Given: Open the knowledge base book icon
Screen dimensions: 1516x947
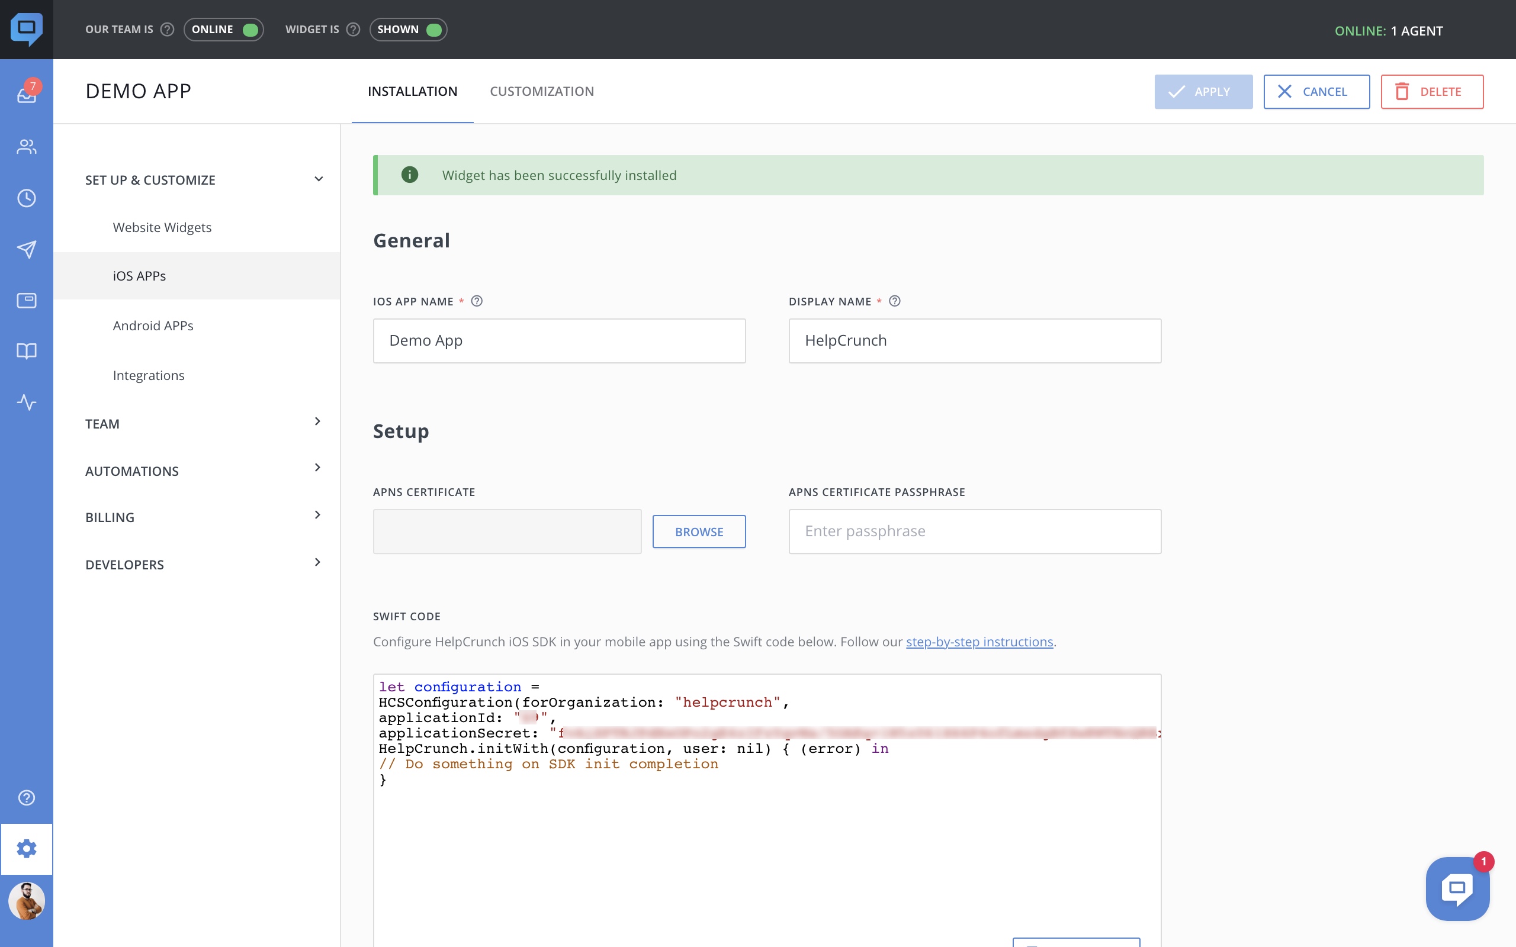Looking at the screenshot, I should 26,351.
